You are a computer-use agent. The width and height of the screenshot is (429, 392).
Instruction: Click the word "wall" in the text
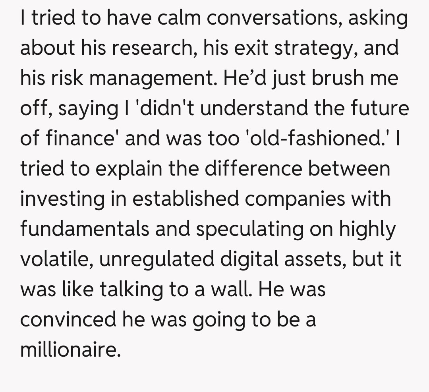[x=232, y=289]
